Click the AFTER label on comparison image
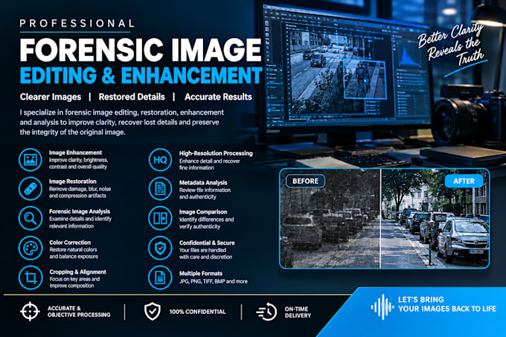 pyautogui.click(x=464, y=181)
